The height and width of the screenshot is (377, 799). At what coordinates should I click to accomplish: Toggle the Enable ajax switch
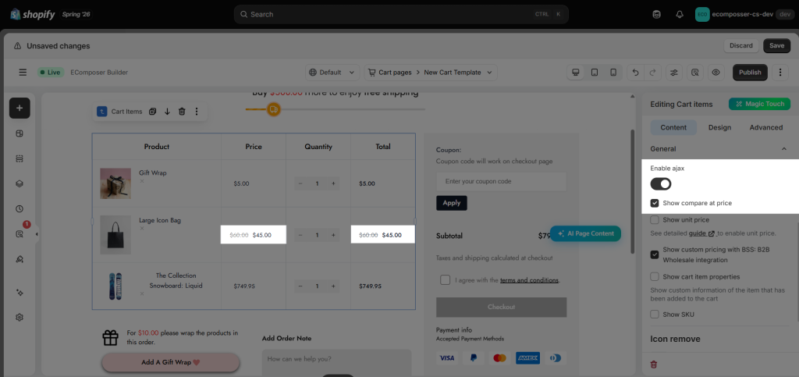pyautogui.click(x=660, y=184)
